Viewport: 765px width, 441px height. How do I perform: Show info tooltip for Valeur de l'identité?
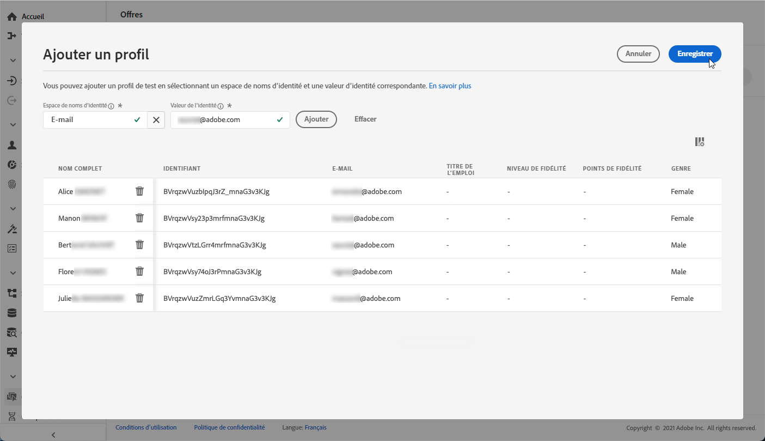(221, 106)
